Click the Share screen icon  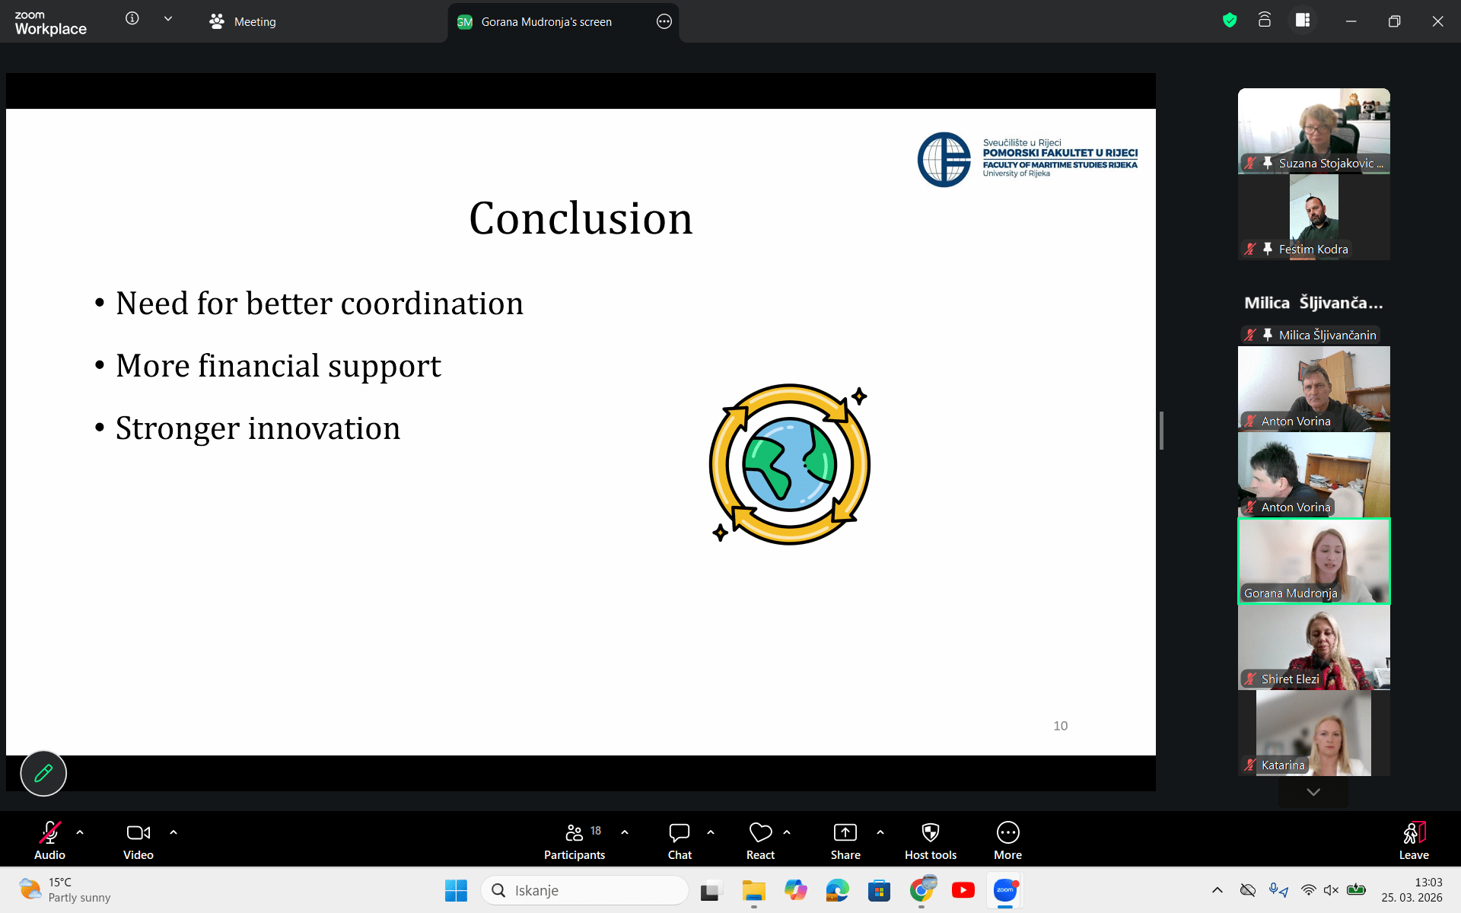845,840
